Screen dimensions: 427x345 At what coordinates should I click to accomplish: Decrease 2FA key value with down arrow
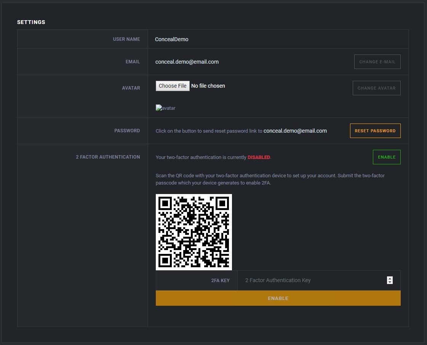(390, 282)
